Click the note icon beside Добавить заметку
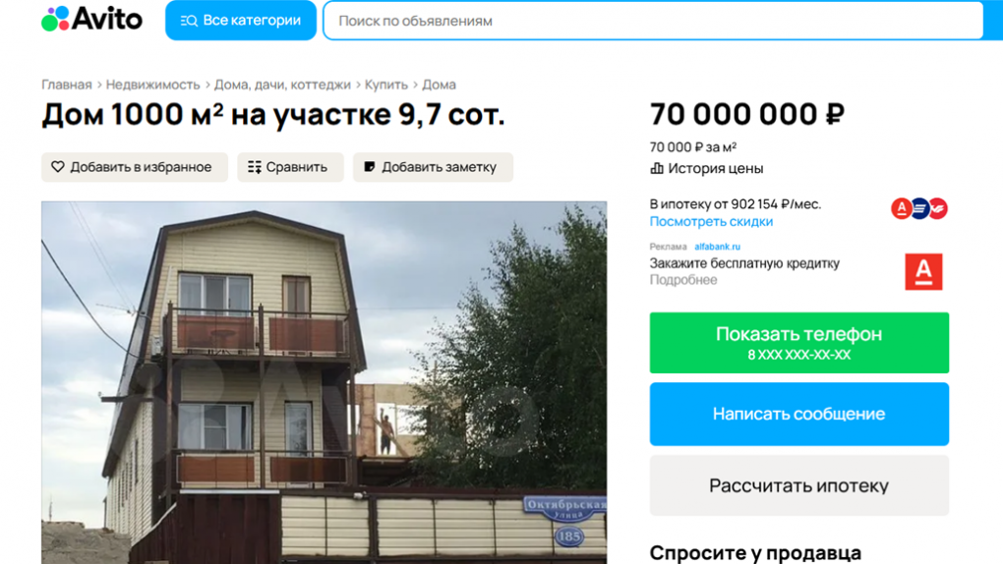Viewport: 1003px width, 564px height. [x=369, y=167]
